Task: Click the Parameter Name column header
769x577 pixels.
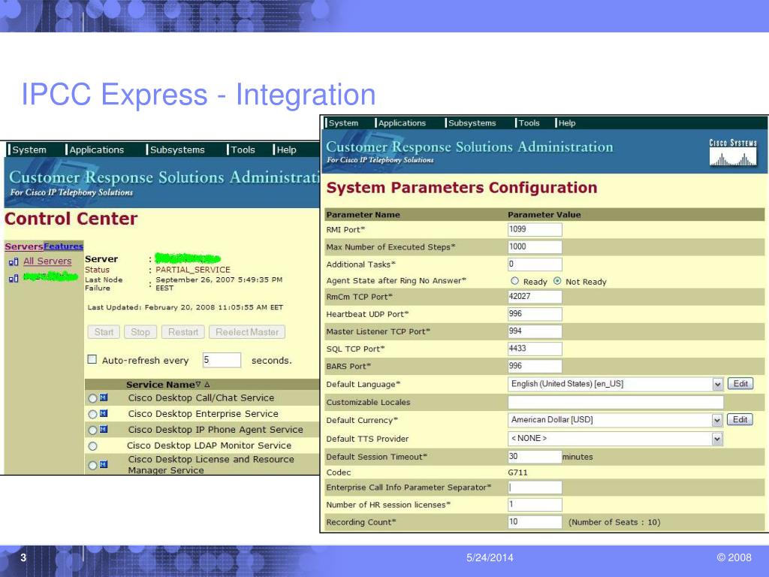Action: click(x=363, y=214)
